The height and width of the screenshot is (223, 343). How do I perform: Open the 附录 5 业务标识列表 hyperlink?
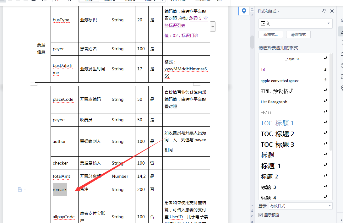coord(186,22)
